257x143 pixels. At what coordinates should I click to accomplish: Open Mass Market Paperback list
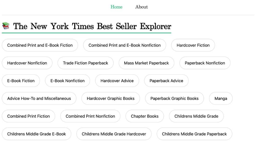(x=146, y=63)
